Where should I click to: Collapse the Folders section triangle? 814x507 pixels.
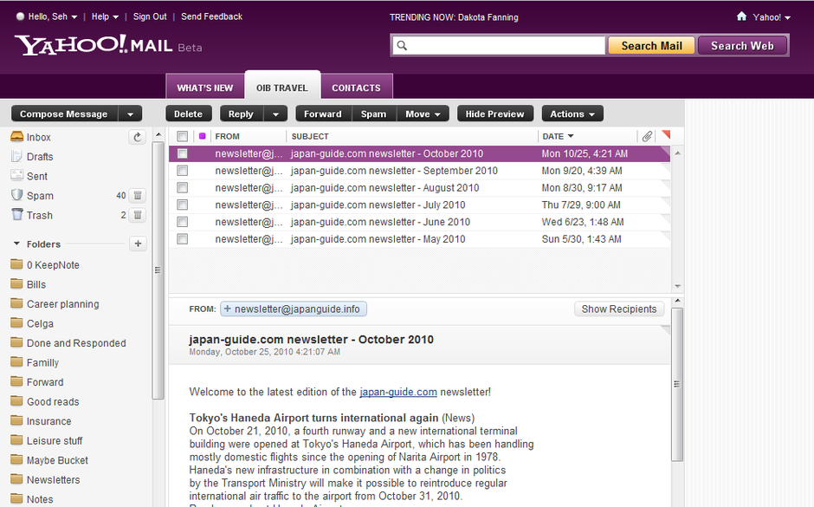16,244
